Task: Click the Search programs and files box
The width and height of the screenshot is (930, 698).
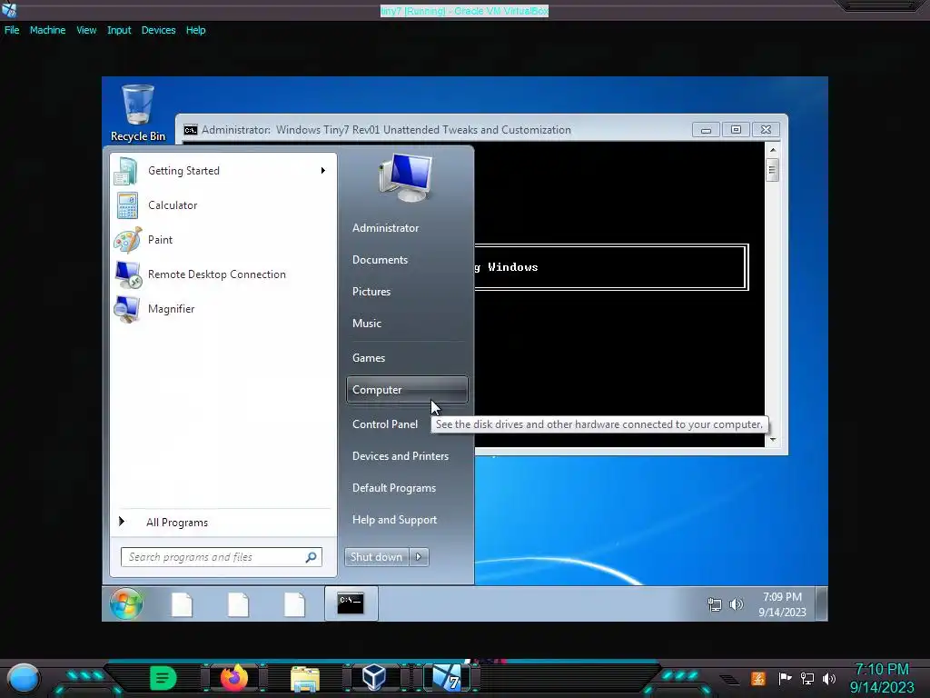Action: [x=221, y=557]
